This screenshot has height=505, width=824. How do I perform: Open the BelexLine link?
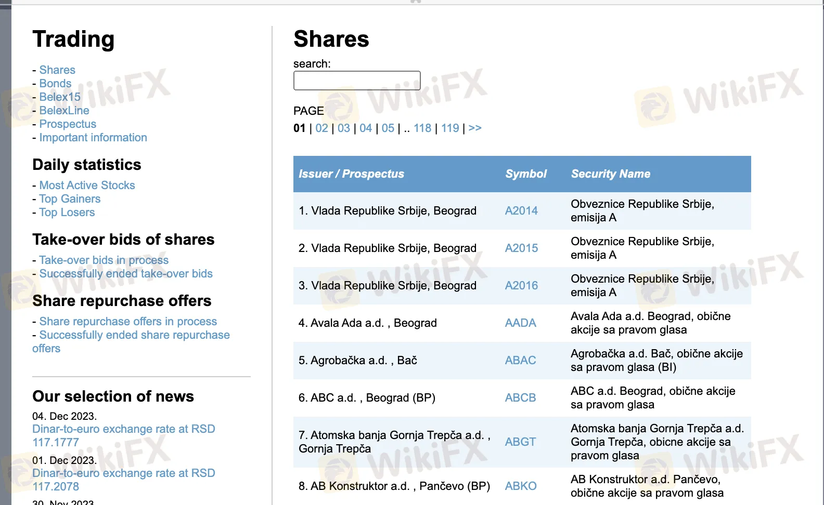click(x=64, y=111)
